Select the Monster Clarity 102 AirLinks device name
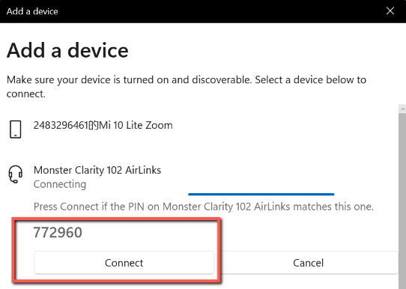Screen dimensions: 406x289 (x=97, y=170)
